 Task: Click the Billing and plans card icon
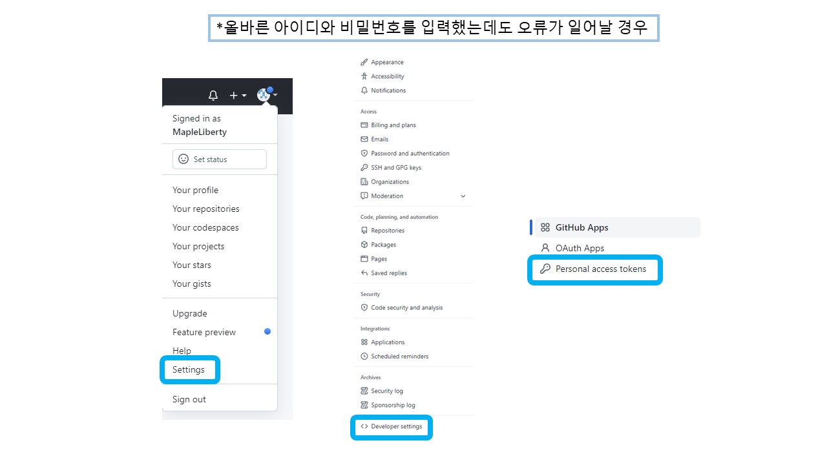coord(364,125)
